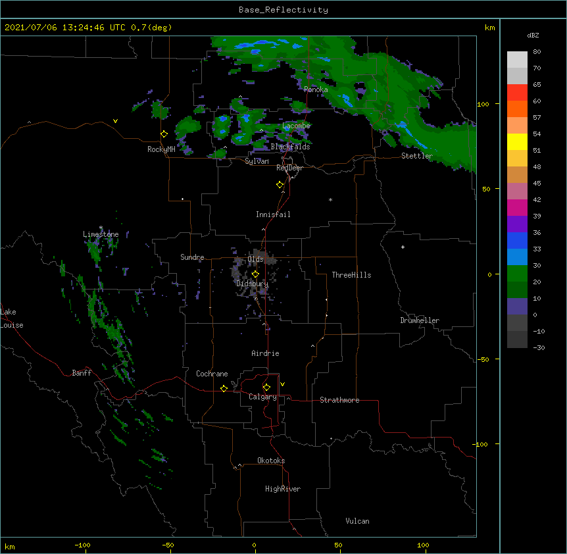The image size is (567, 554).
Task: Click the white asterisk marker east of Innisfail
Action: coord(330,199)
